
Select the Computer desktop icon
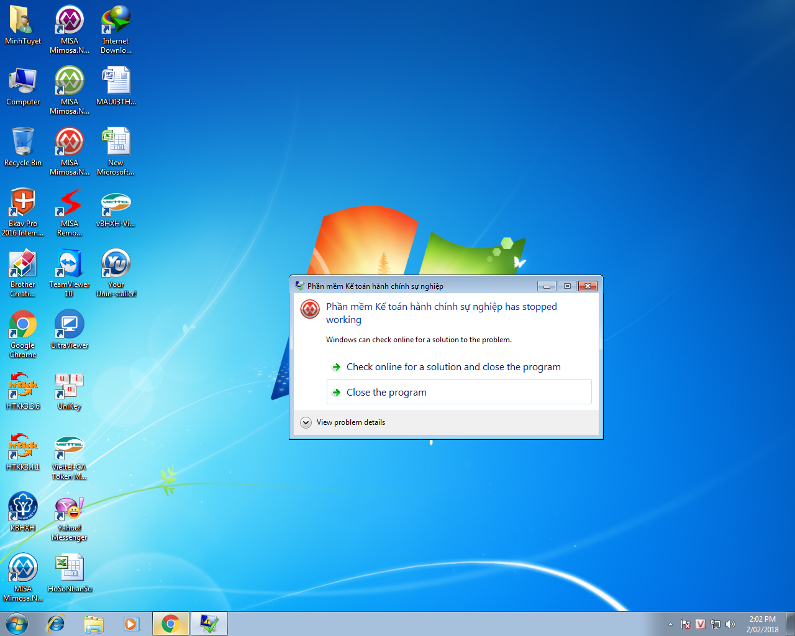tap(23, 87)
